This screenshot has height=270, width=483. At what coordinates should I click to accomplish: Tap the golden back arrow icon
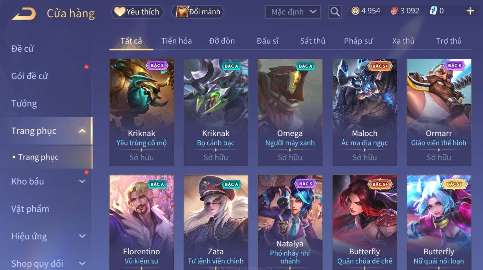point(24,14)
